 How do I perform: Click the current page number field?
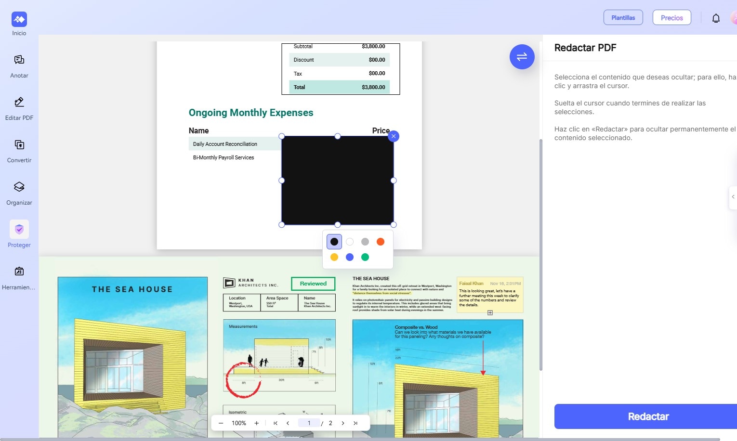309,423
